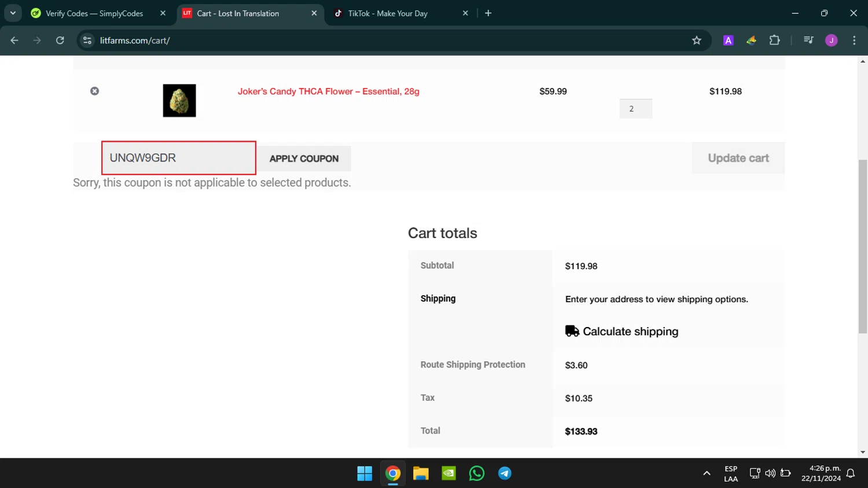
Task: Open the purple A extension
Action: point(729,41)
